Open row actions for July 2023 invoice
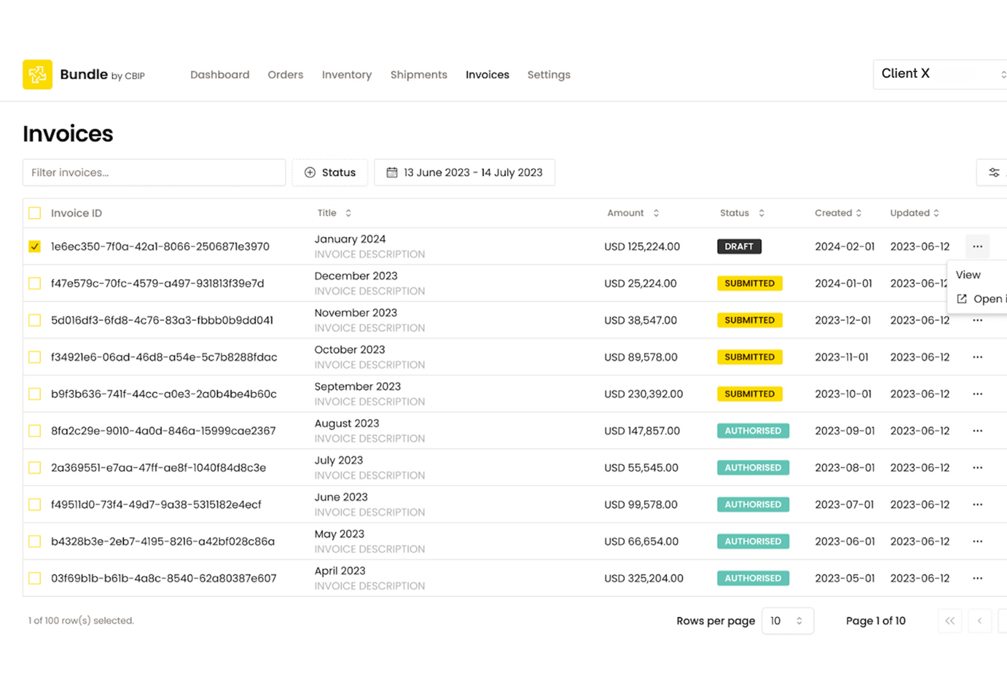 (977, 467)
